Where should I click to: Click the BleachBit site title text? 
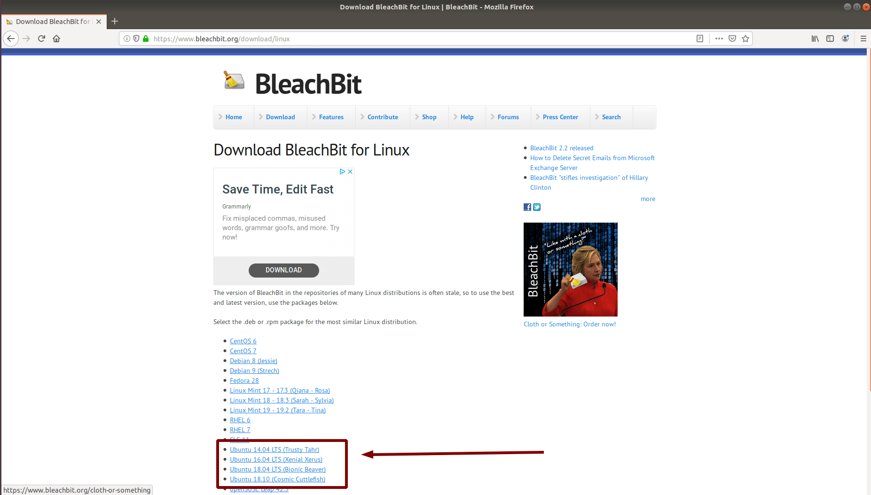tap(308, 84)
